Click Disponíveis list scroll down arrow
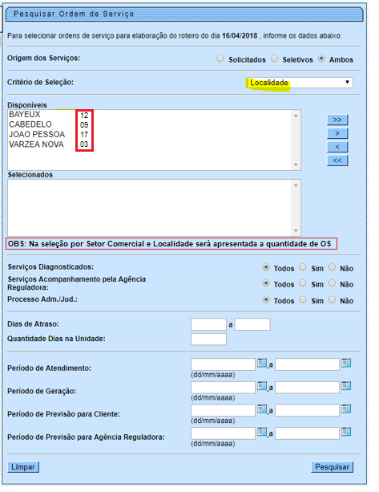 (x=296, y=165)
